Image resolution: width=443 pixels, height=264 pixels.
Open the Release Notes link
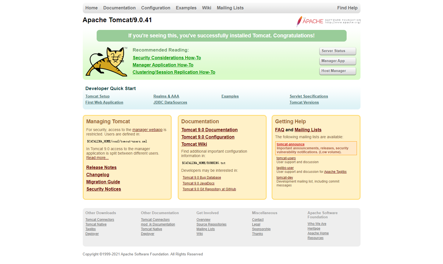(x=101, y=167)
